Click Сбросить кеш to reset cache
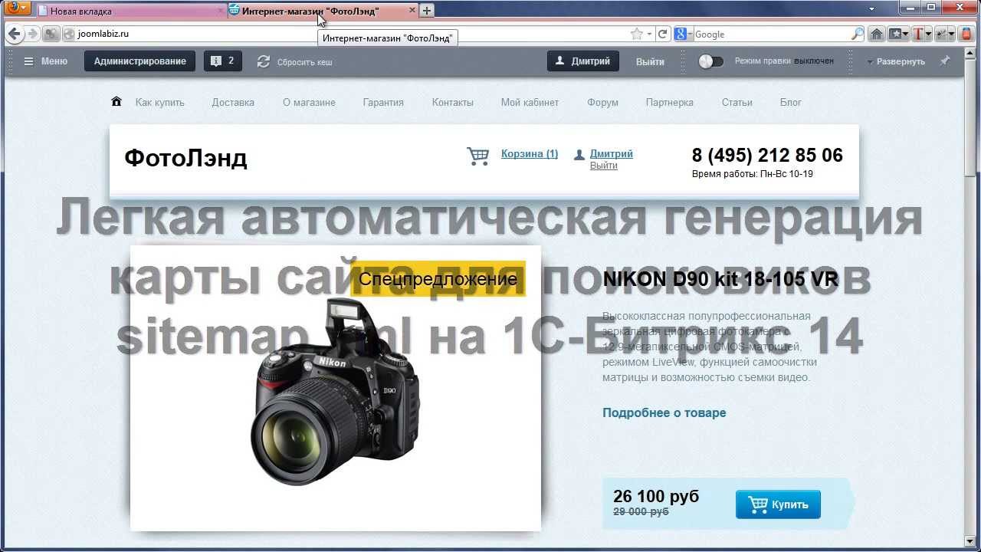Image resolution: width=981 pixels, height=552 pixels. click(295, 61)
